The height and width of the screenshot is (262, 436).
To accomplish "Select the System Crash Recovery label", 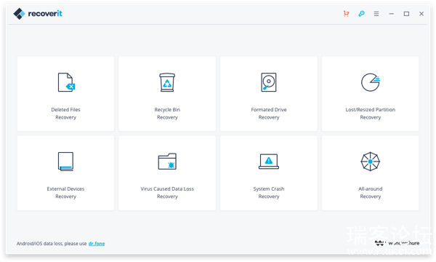I will click(x=269, y=192).
